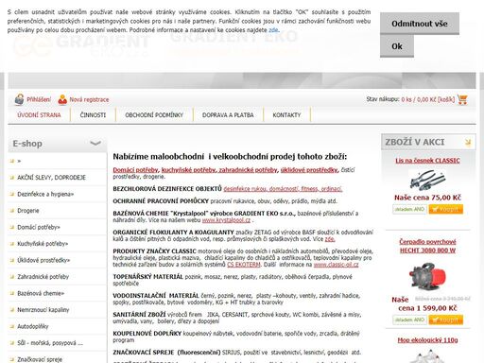Open the Nová registrace link
This screenshot has height=363, width=484.
pyautogui.click(x=89, y=99)
